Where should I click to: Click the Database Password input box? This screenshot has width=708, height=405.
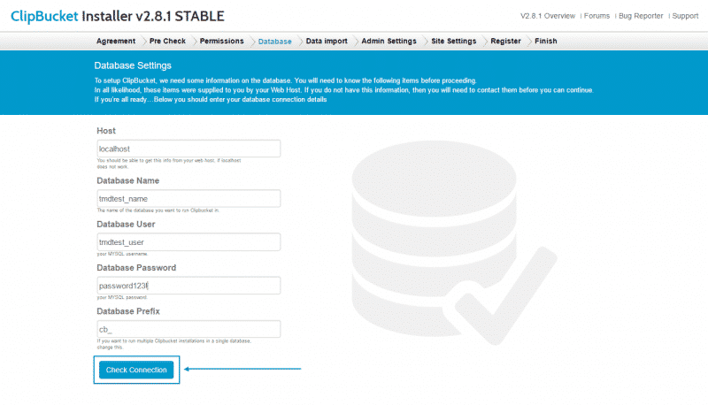188,286
